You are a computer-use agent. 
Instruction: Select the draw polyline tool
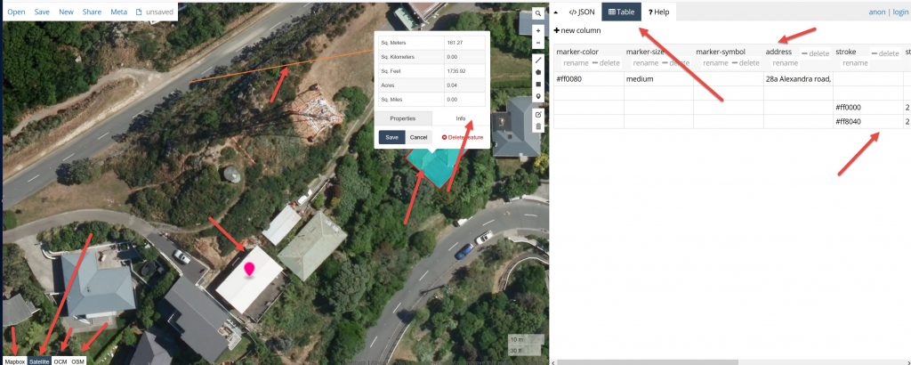(x=538, y=60)
